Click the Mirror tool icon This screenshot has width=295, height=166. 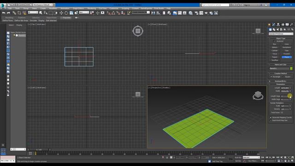[153, 13]
